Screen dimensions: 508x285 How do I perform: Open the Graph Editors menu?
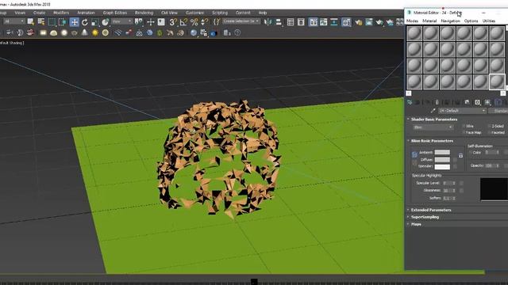pyautogui.click(x=114, y=13)
